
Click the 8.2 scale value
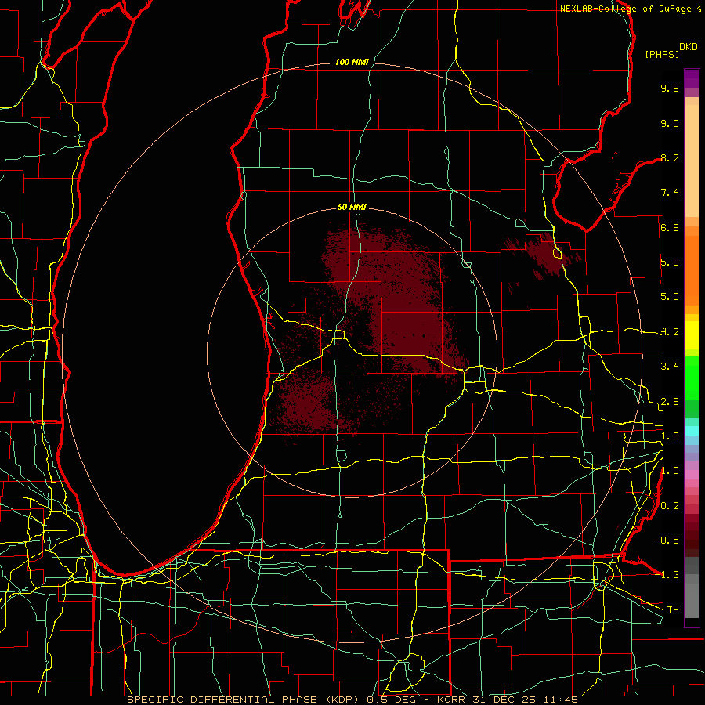[670, 157]
